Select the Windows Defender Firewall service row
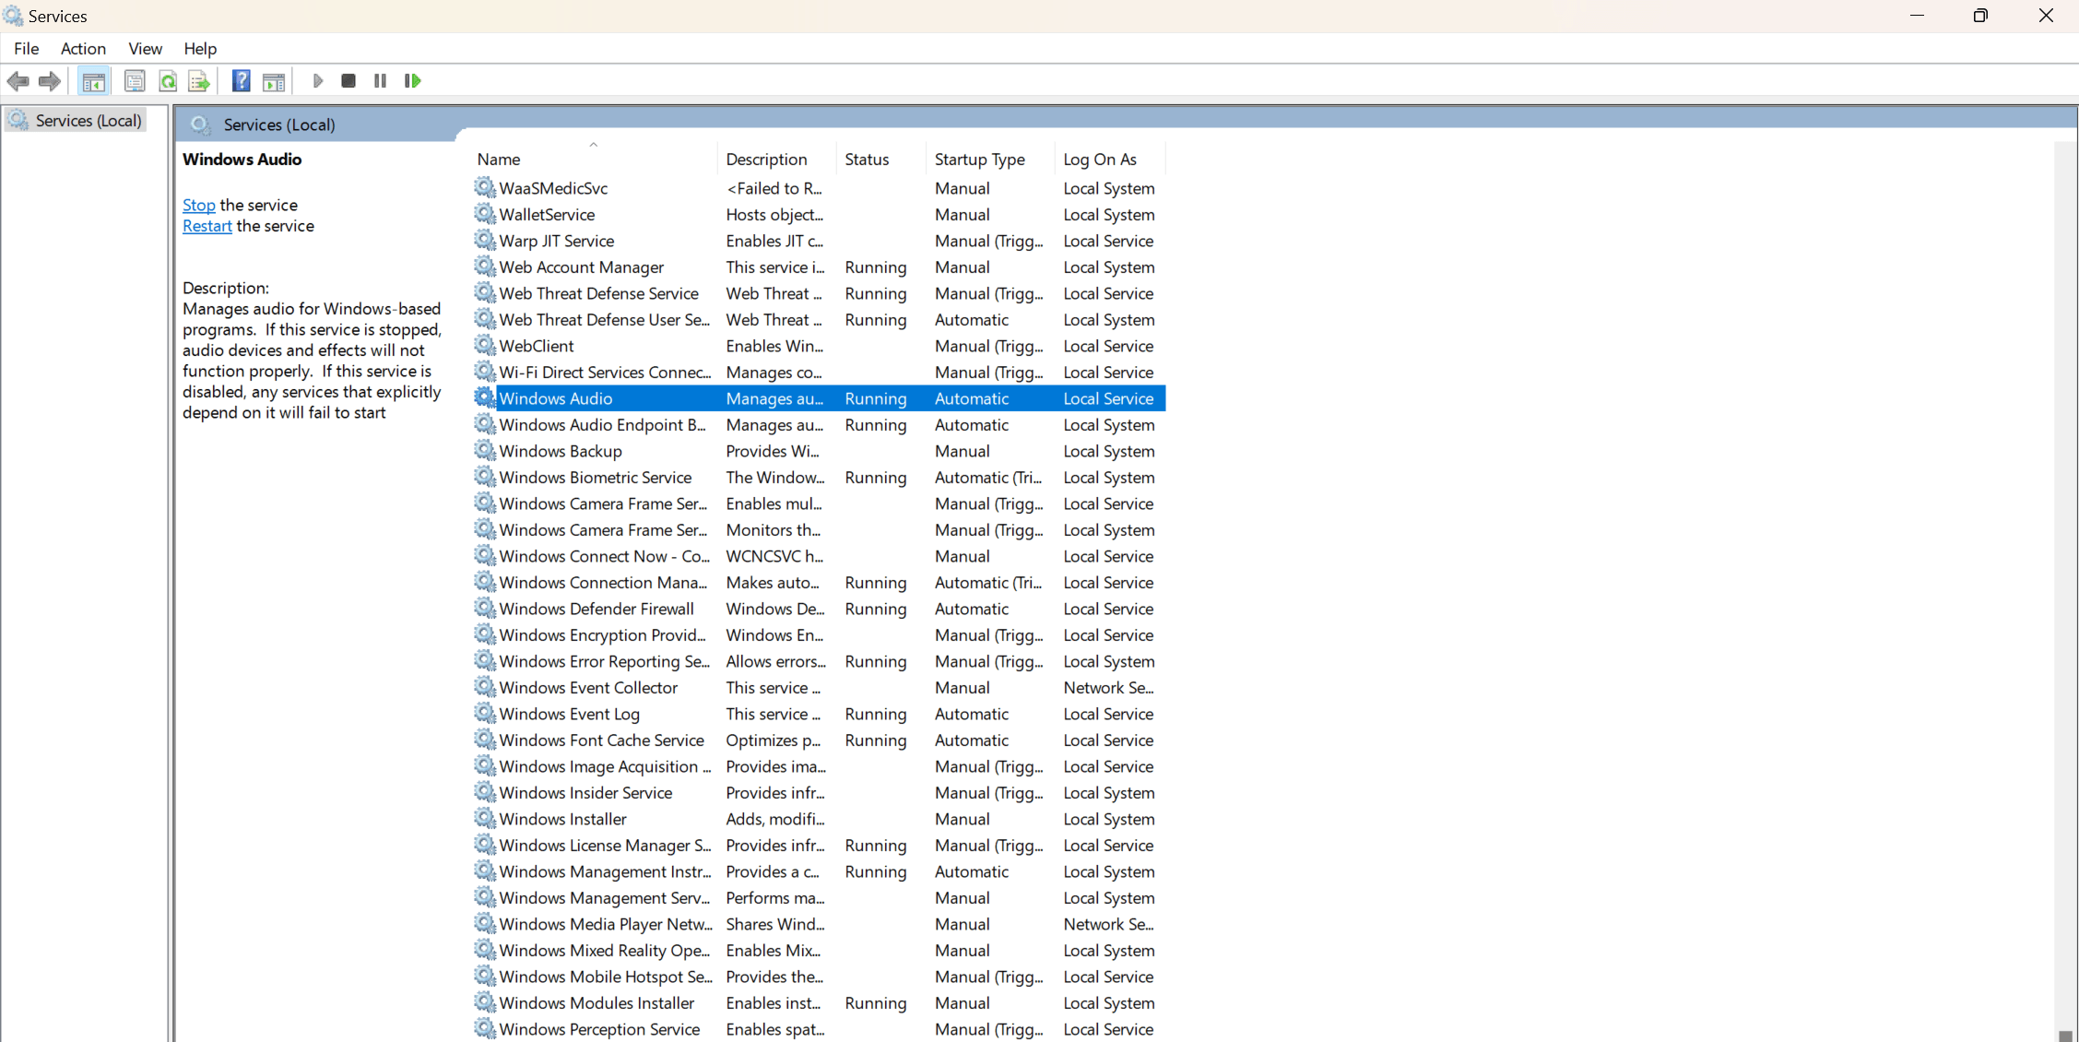Image resolution: width=2079 pixels, height=1042 pixels. (x=596, y=609)
